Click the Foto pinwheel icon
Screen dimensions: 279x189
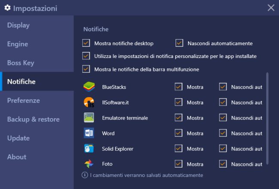pos(89,164)
